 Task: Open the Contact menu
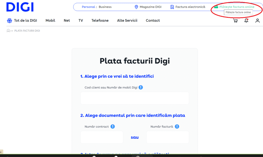click(153, 21)
